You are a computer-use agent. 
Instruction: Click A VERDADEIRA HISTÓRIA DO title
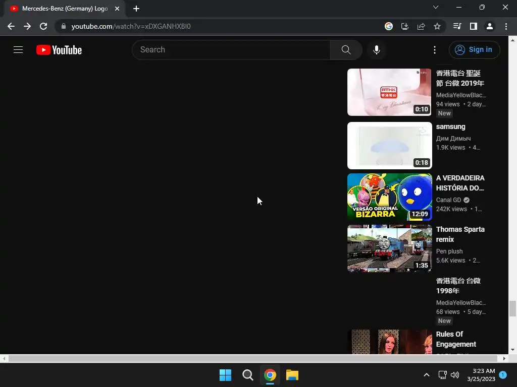coord(460,183)
